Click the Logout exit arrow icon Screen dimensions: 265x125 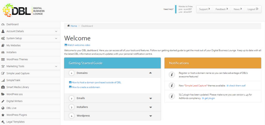[x=257, y=9]
